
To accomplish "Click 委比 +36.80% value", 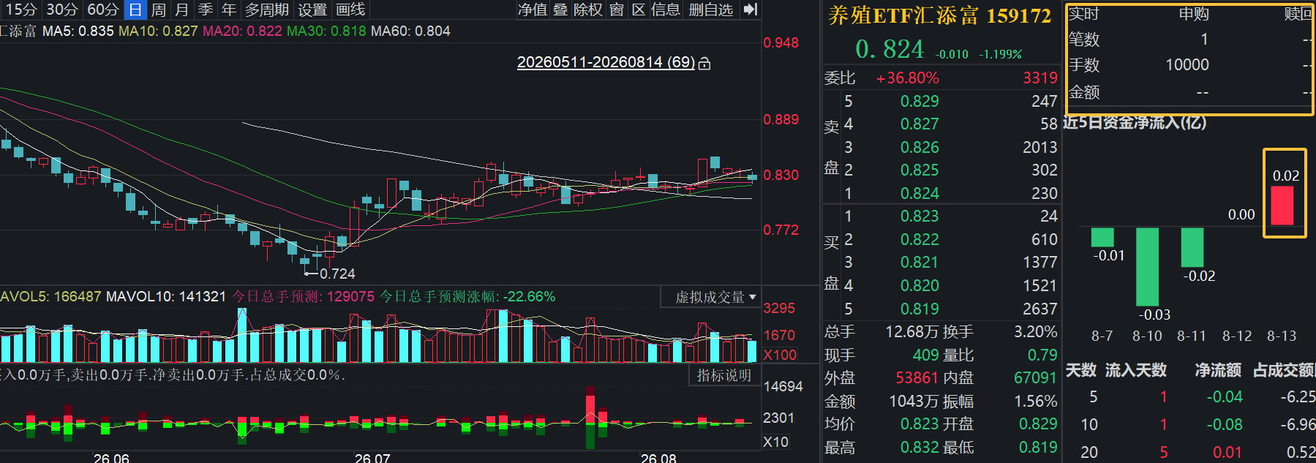I will pyautogui.click(x=907, y=78).
